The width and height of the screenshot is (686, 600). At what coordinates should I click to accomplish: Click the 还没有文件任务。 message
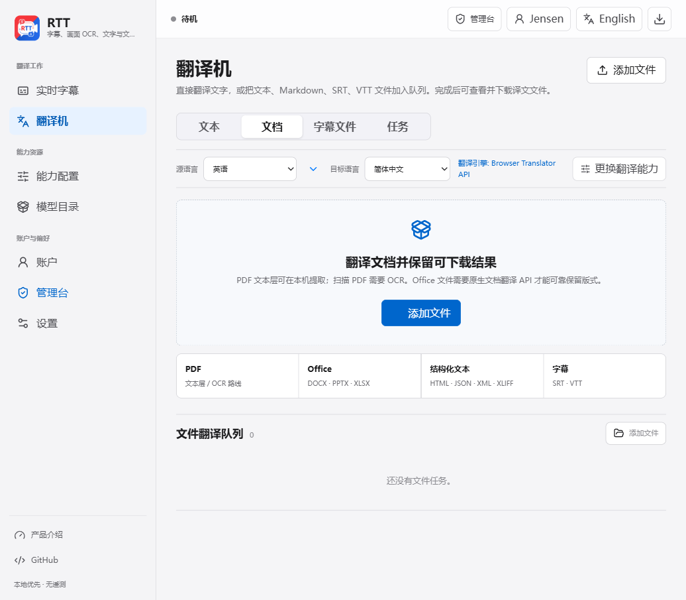(420, 481)
